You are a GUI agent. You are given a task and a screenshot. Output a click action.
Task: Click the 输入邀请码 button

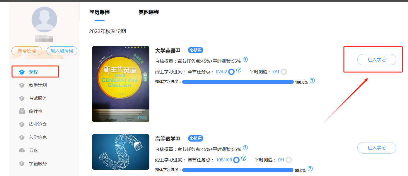[62, 51]
